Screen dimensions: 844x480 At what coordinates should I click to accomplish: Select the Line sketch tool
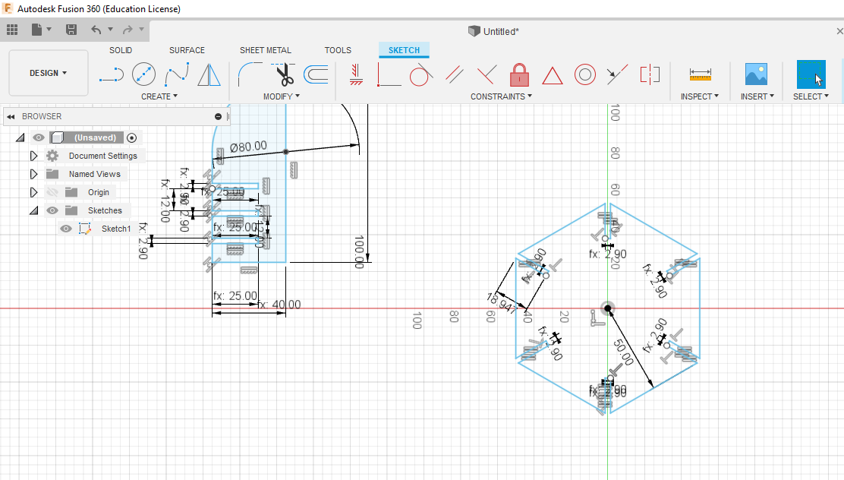(112, 74)
